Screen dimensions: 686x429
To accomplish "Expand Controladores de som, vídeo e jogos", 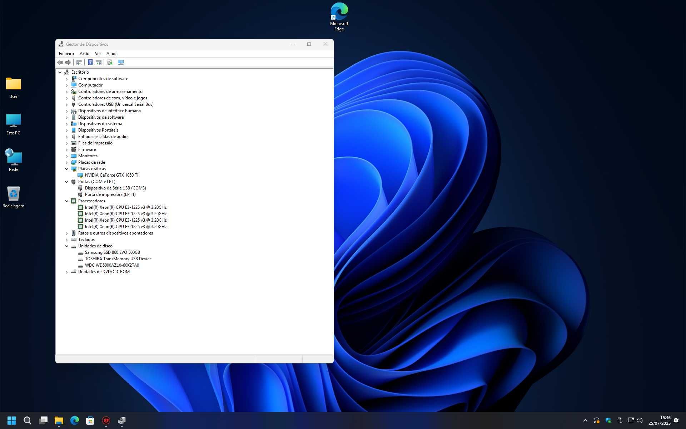I will [66, 98].
